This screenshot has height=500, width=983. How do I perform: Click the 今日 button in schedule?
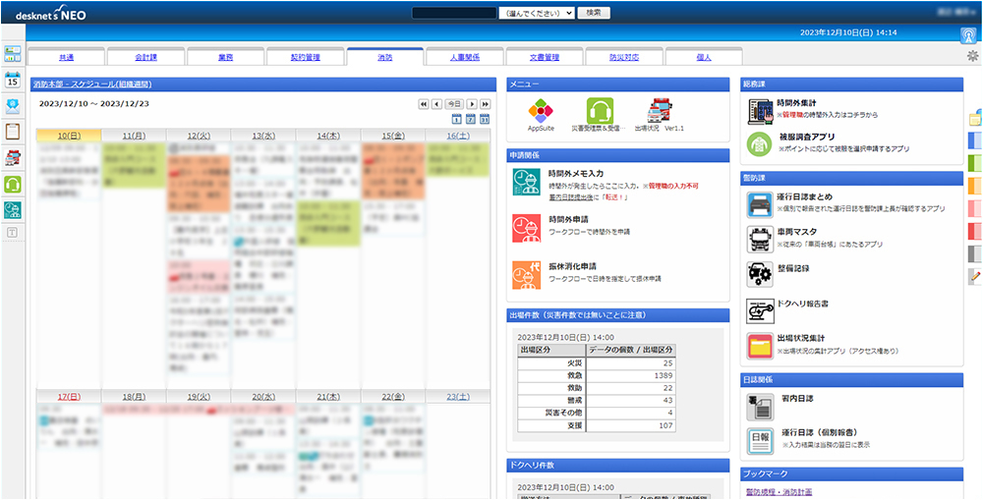pyautogui.click(x=454, y=103)
